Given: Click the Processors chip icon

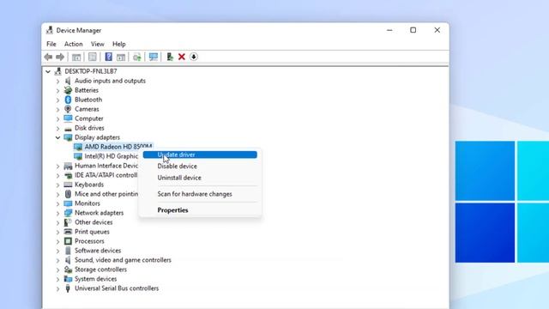Looking at the screenshot, I should click(x=68, y=241).
